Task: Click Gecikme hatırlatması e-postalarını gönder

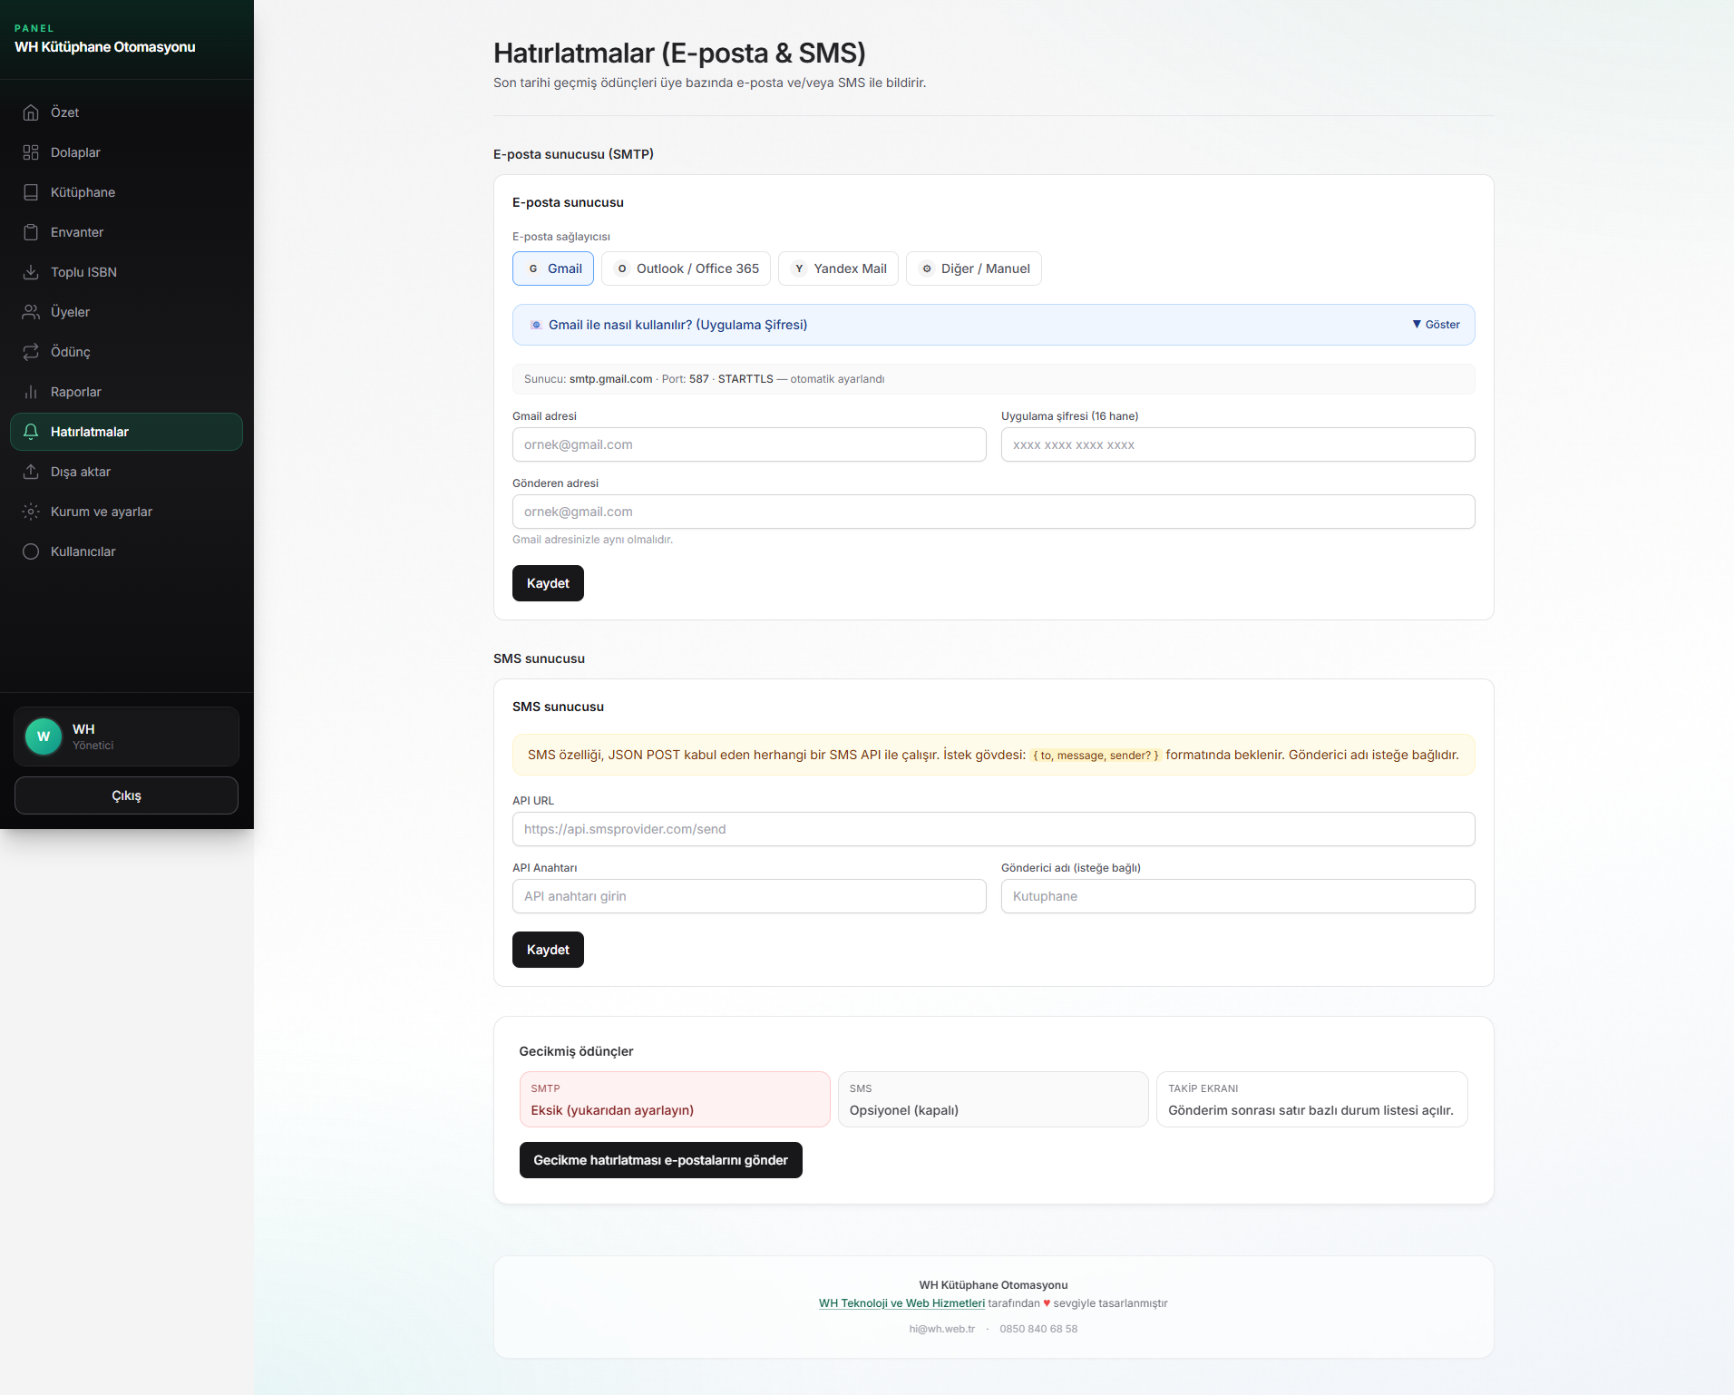Action: click(x=660, y=1160)
